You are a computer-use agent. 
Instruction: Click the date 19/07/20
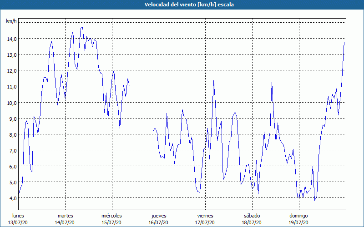(299, 222)
